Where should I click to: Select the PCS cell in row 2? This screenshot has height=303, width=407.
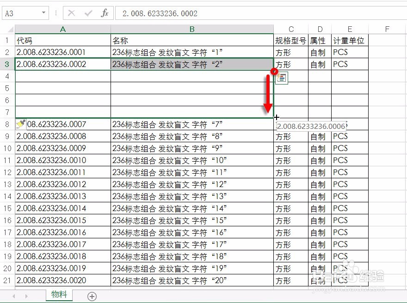[x=349, y=52]
